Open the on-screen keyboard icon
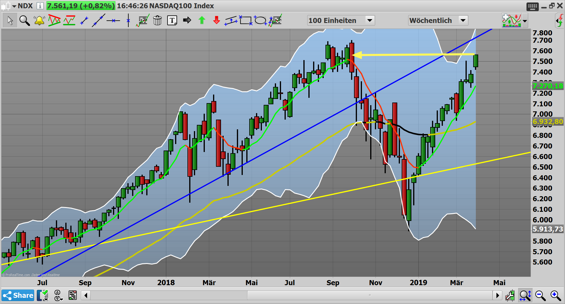565x304 pixels. [532, 6]
